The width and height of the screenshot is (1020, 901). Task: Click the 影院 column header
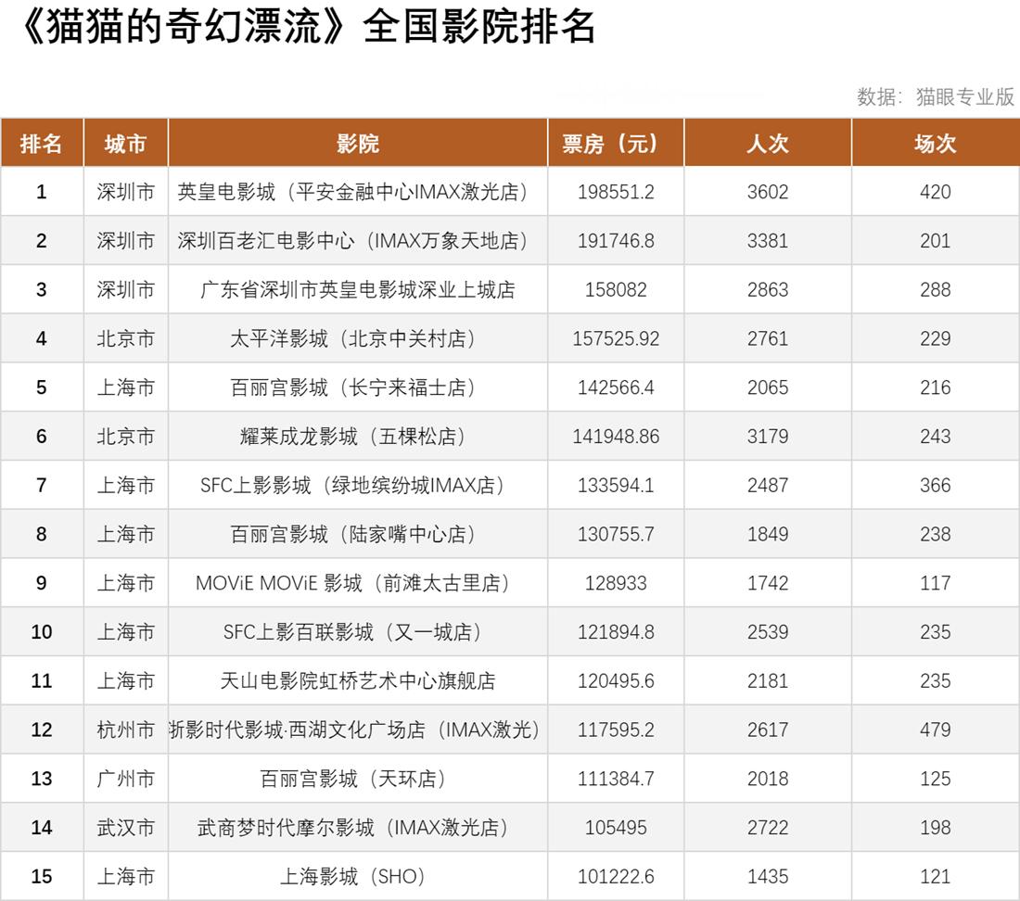tap(358, 143)
